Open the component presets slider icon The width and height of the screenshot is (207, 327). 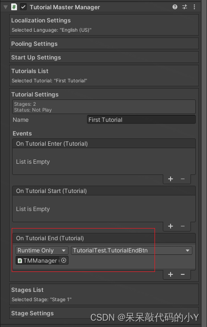coord(185,7)
